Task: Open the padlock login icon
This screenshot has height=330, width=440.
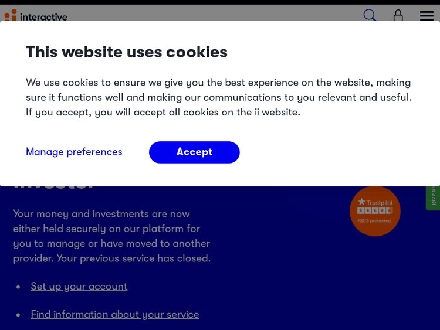Action: point(398,15)
